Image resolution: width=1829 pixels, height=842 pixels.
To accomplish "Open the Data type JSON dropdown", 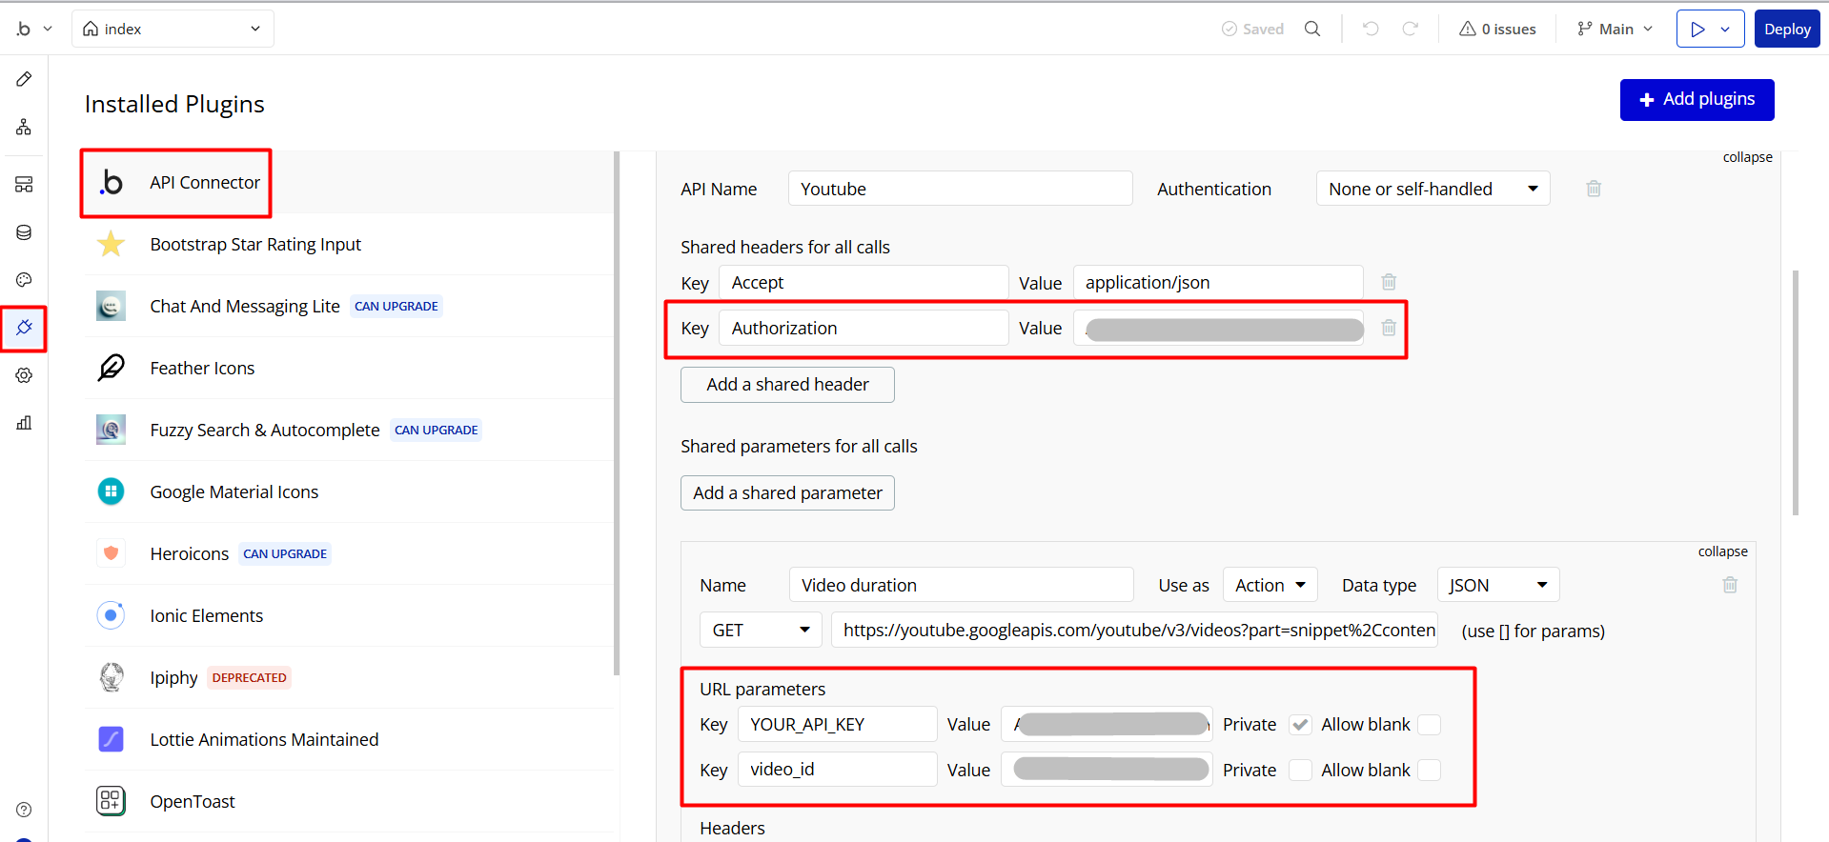I will (x=1497, y=585).
